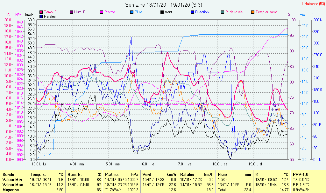326x193 pixels.
Task: Click the Direction legend label
Action: 202,12
